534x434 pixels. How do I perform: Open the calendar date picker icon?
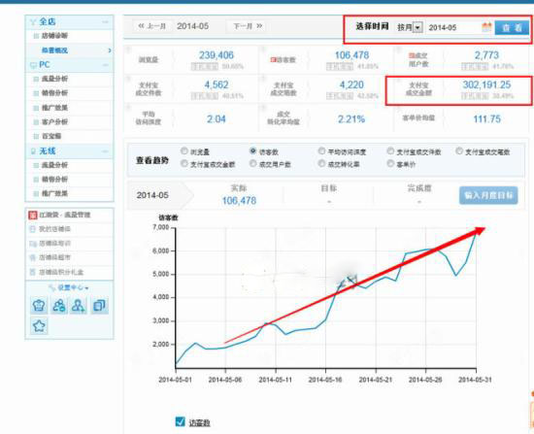pyautogui.click(x=486, y=27)
